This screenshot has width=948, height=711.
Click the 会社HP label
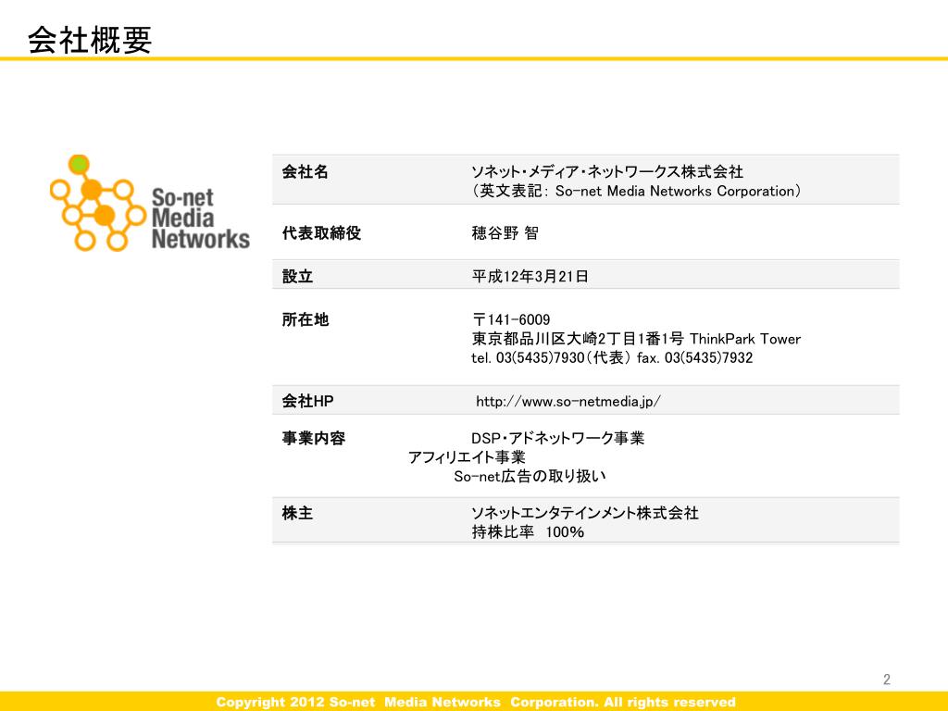(x=307, y=402)
